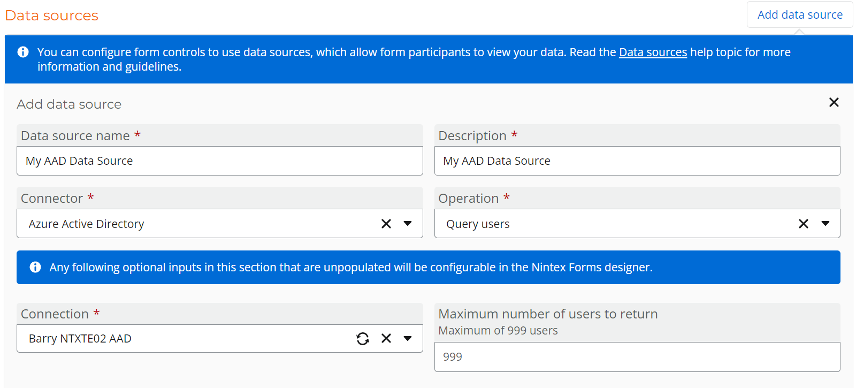The image size is (856, 388).
Task: Close the Add data source panel
Action: (834, 102)
